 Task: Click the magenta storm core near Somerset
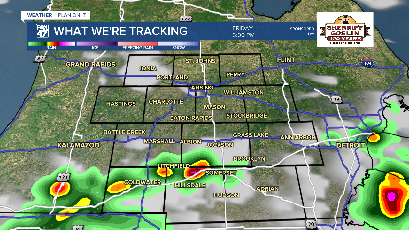[193, 173]
